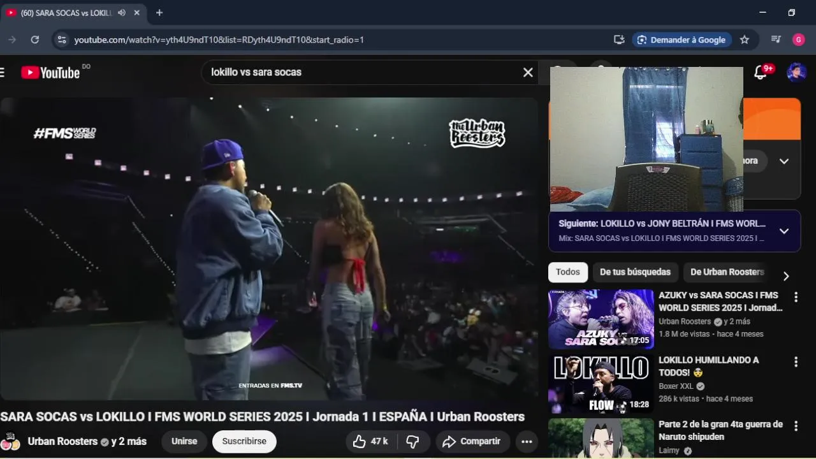Select the De Urban Roosters chip
Image resolution: width=816 pixels, height=459 pixels.
pos(727,272)
